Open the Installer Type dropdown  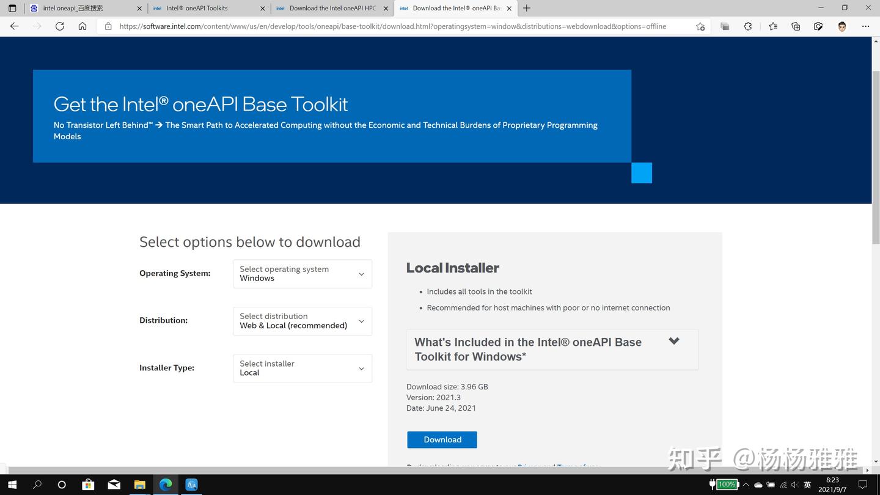point(302,368)
